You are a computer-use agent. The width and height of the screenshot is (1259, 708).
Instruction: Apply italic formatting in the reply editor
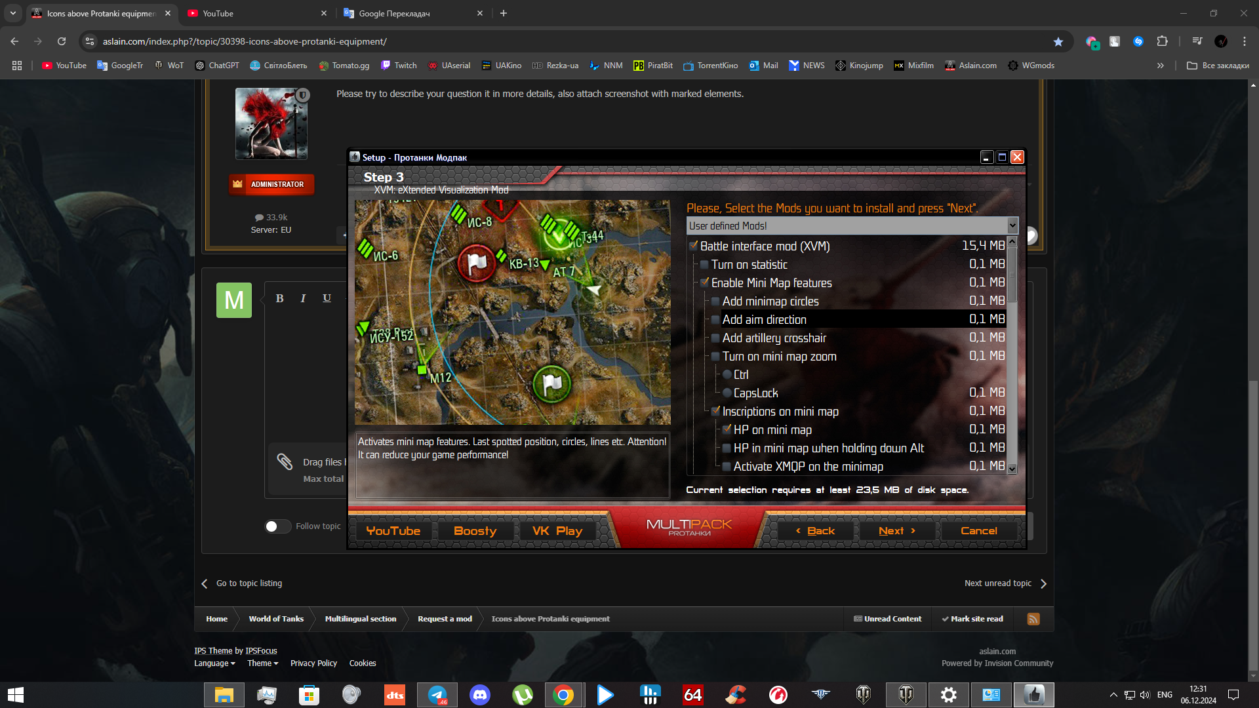pyautogui.click(x=303, y=298)
